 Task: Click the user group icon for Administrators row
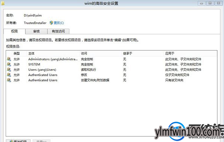pyautogui.click(x=9, y=59)
